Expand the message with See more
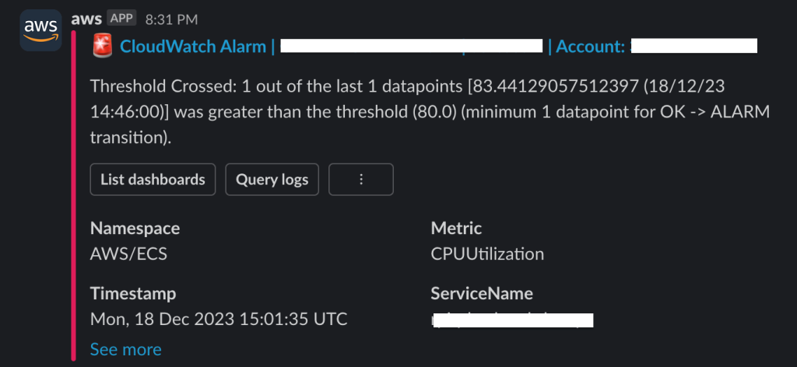Viewport: 797px width, 367px height. coord(125,349)
